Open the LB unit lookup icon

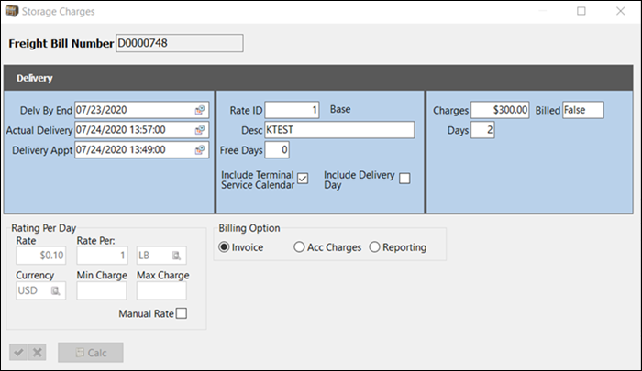point(176,256)
